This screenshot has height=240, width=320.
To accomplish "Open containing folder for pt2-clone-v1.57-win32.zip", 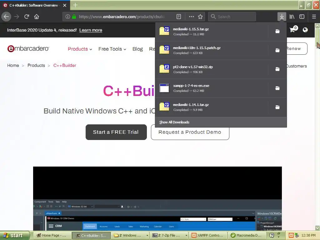I will tap(277, 69).
